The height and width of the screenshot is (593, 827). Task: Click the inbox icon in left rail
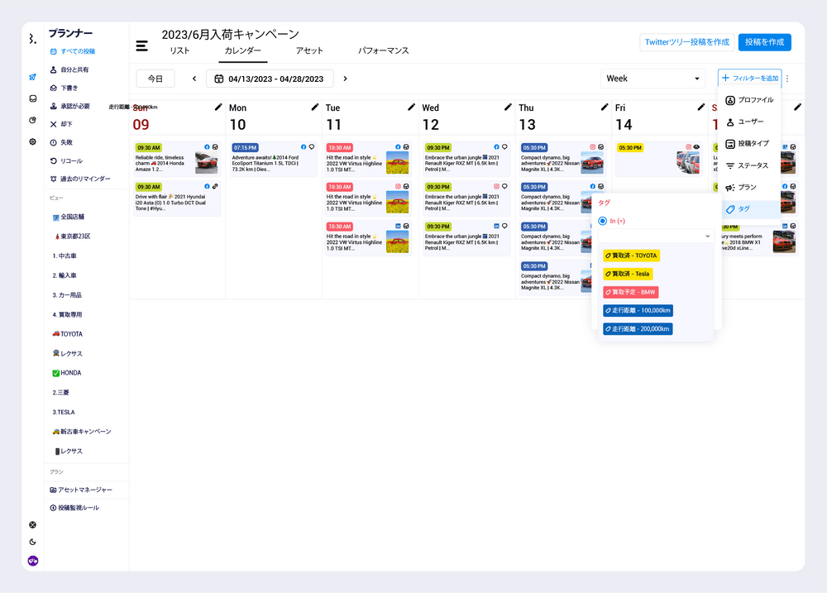point(32,98)
